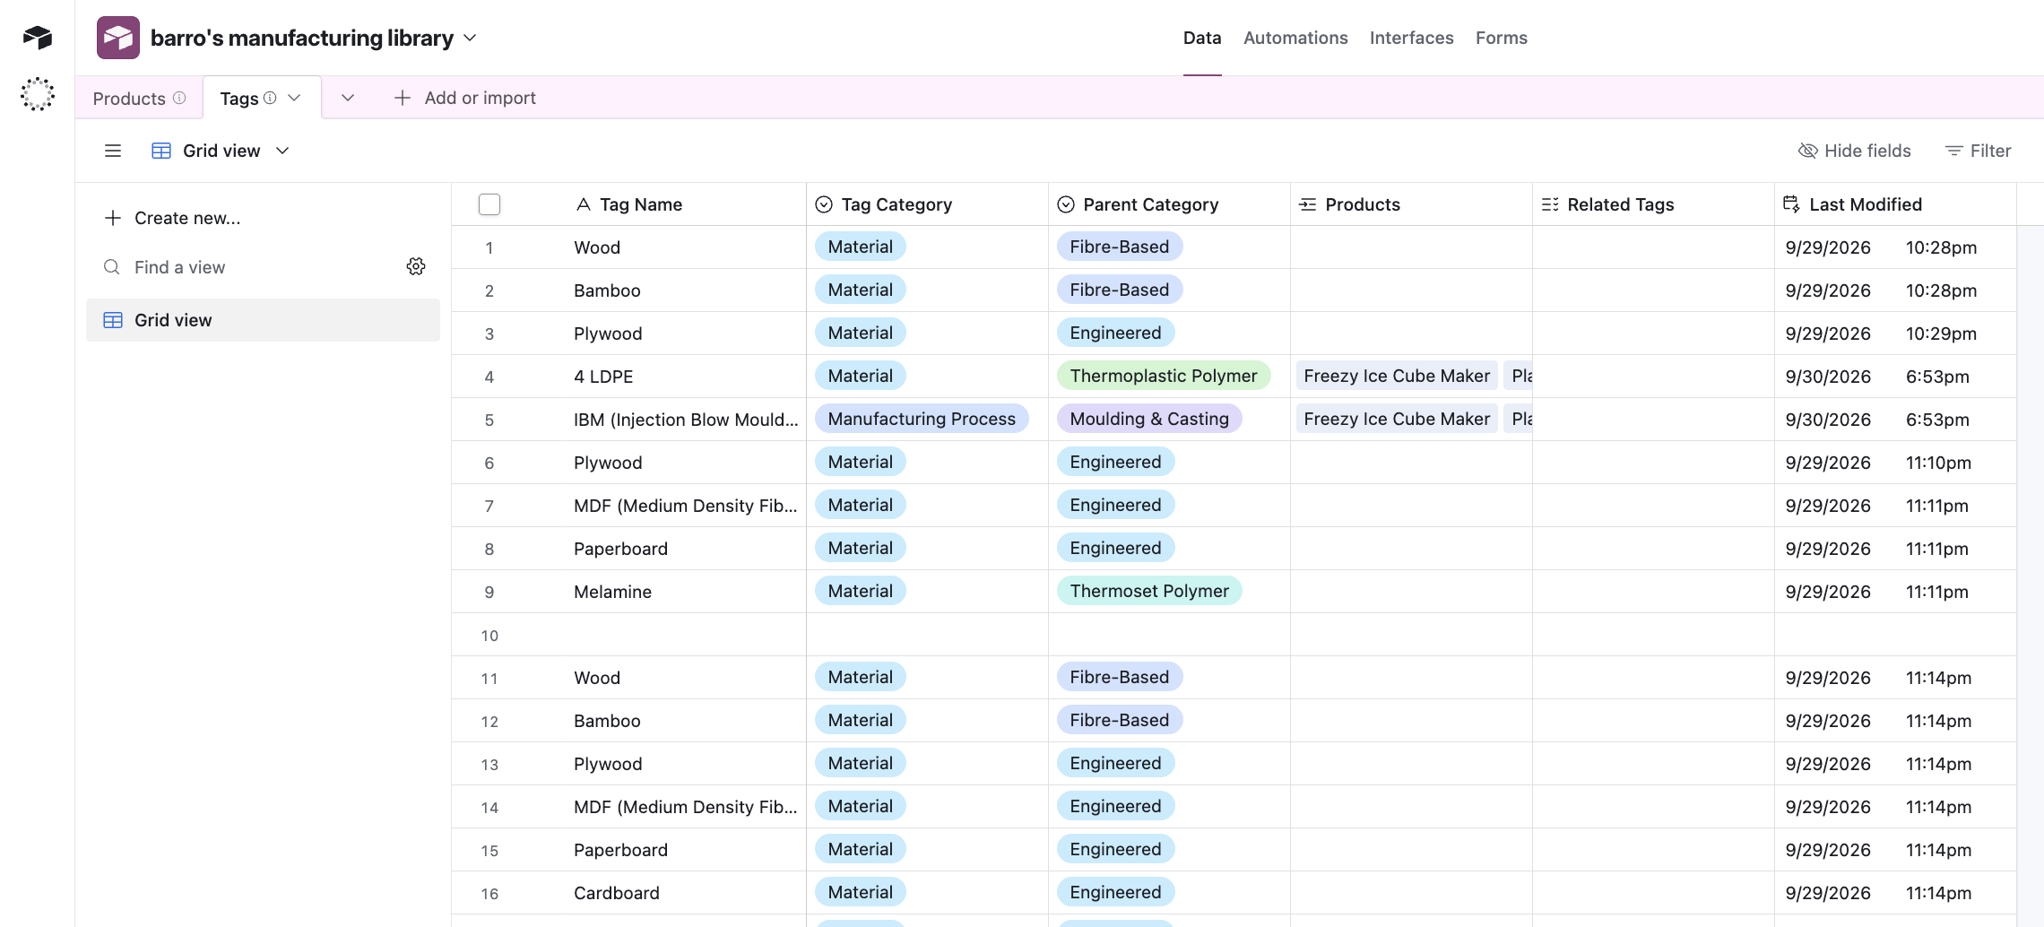The image size is (2044, 927).
Task: Select the Data tab
Action: pyautogui.click(x=1202, y=38)
